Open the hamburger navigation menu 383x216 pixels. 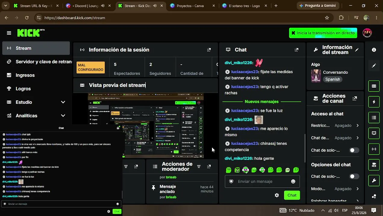(x=9, y=33)
